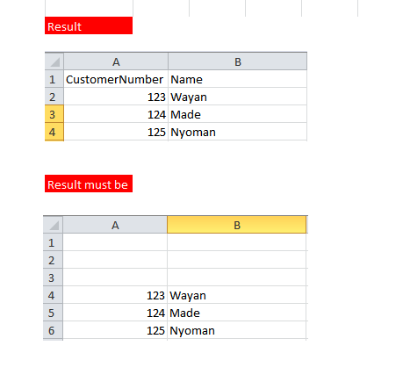Select the Made cell in the bottom table
Screen dimensions: 403x389
(x=237, y=313)
